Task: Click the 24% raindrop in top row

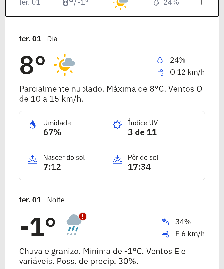Action: [156, 3]
